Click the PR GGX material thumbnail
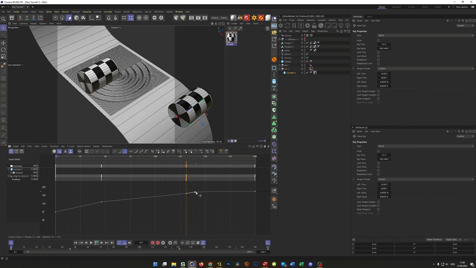Screen dimensions: 476x268 231,37
